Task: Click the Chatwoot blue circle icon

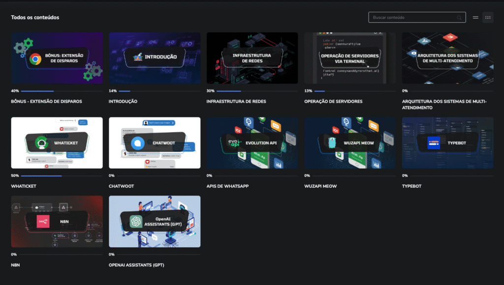Action: tap(138, 143)
